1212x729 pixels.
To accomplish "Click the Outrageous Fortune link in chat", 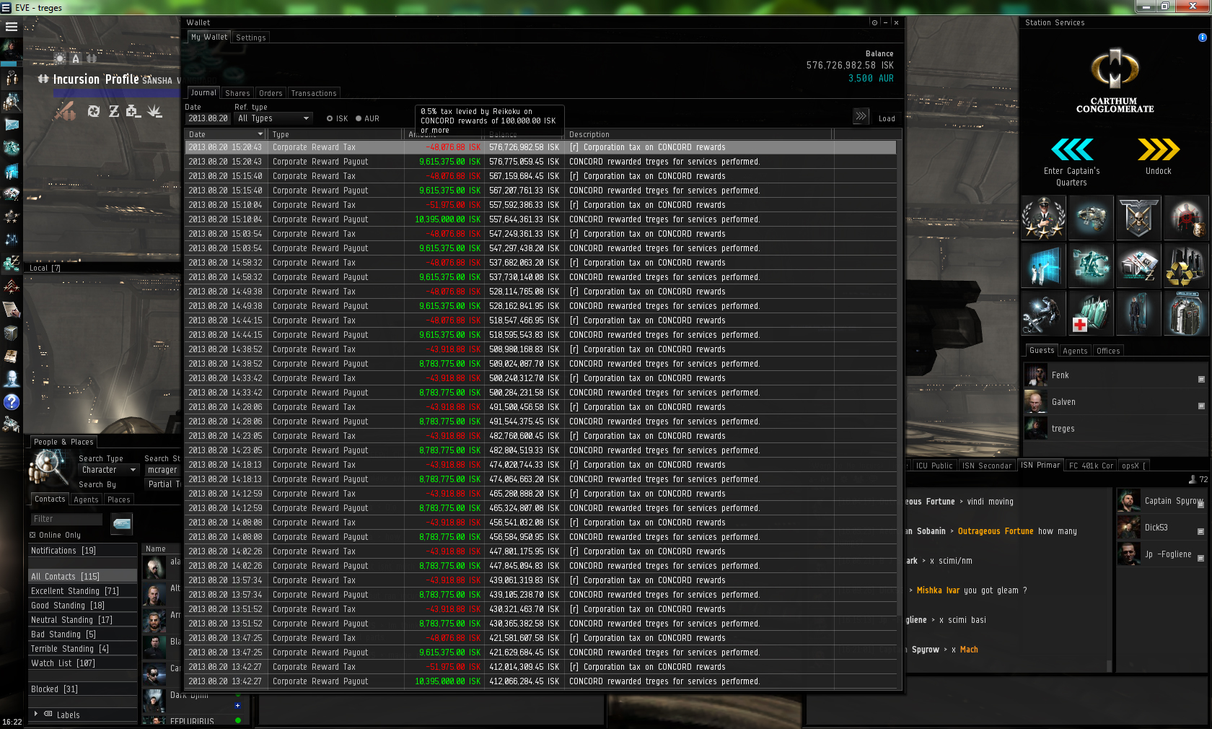I will [x=996, y=531].
